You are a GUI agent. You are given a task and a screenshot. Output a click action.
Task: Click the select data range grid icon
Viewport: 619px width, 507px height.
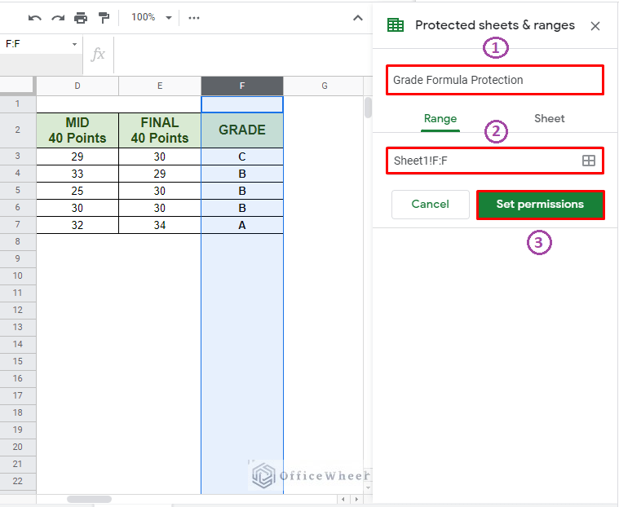click(x=588, y=161)
